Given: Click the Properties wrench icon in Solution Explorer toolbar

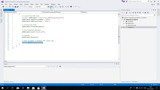Looking at the screenshot, I should [x=145, y=13].
